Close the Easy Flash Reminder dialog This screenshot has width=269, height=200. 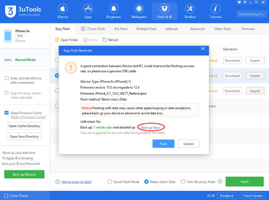(x=203, y=48)
